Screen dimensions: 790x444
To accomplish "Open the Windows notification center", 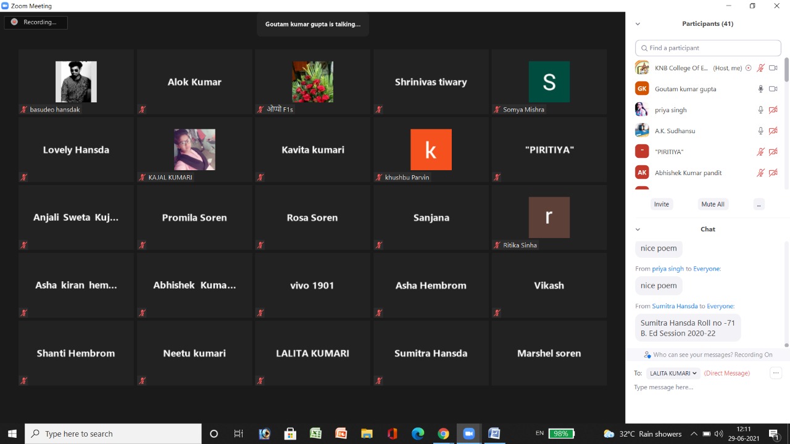I will [x=775, y=434].
